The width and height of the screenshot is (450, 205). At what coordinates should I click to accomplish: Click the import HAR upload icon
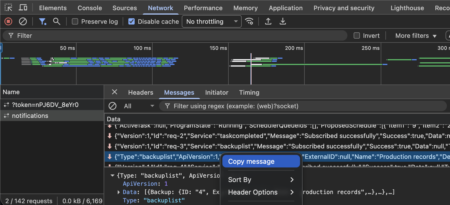click(x=268, y=21)
